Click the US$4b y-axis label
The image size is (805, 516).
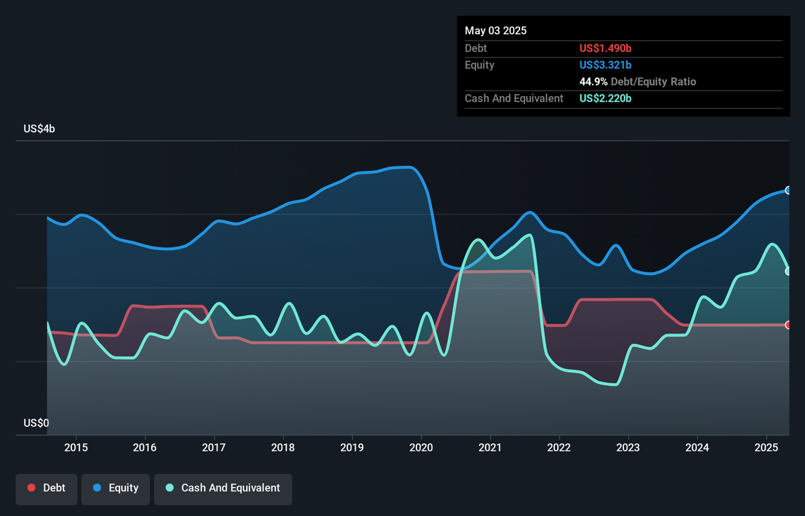[39, 129]
